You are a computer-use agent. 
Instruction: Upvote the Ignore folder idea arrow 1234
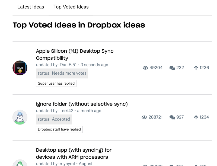coord(196,117)
